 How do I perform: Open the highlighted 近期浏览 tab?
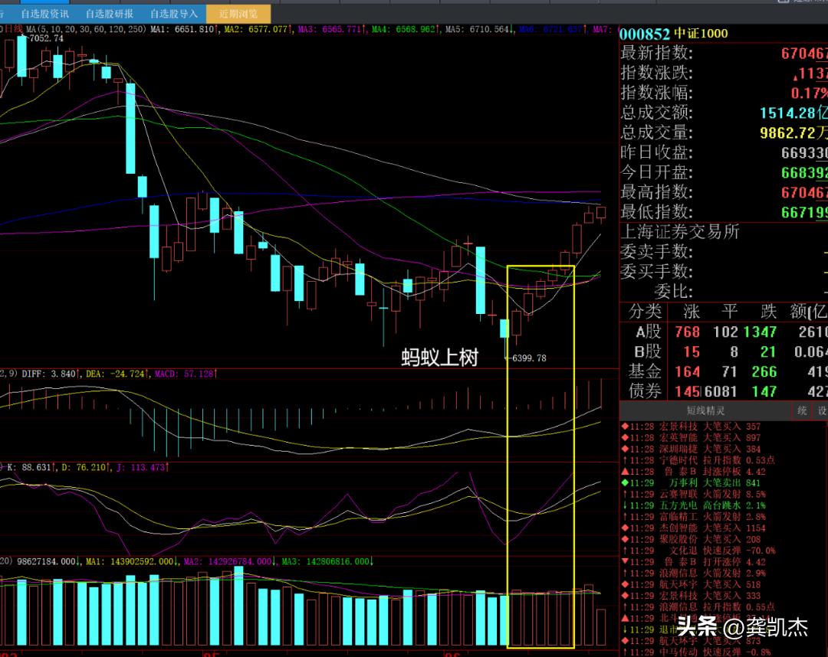pyautogui.click(x=238, y=14)
